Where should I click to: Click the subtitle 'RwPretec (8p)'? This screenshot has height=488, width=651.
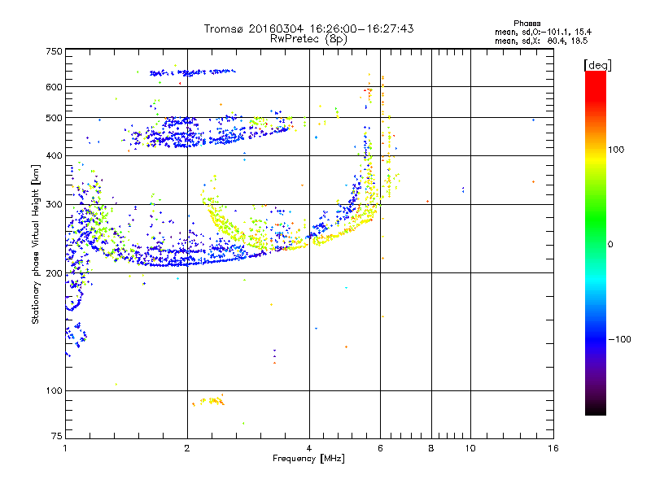[x=308, y=39]
